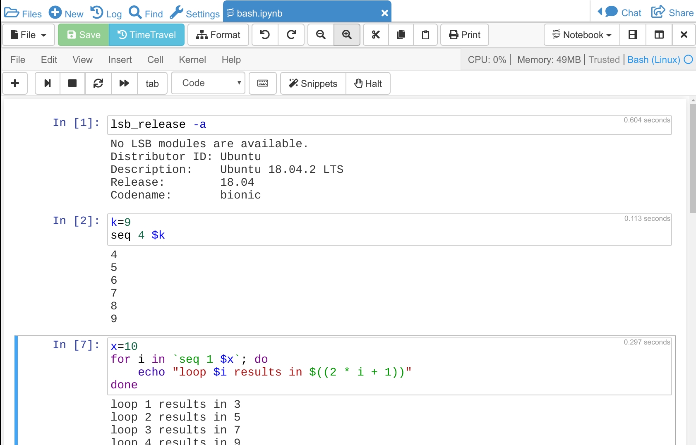696x445 pixels.
Task: Open the Kernel menu
Action: point(192,60)
